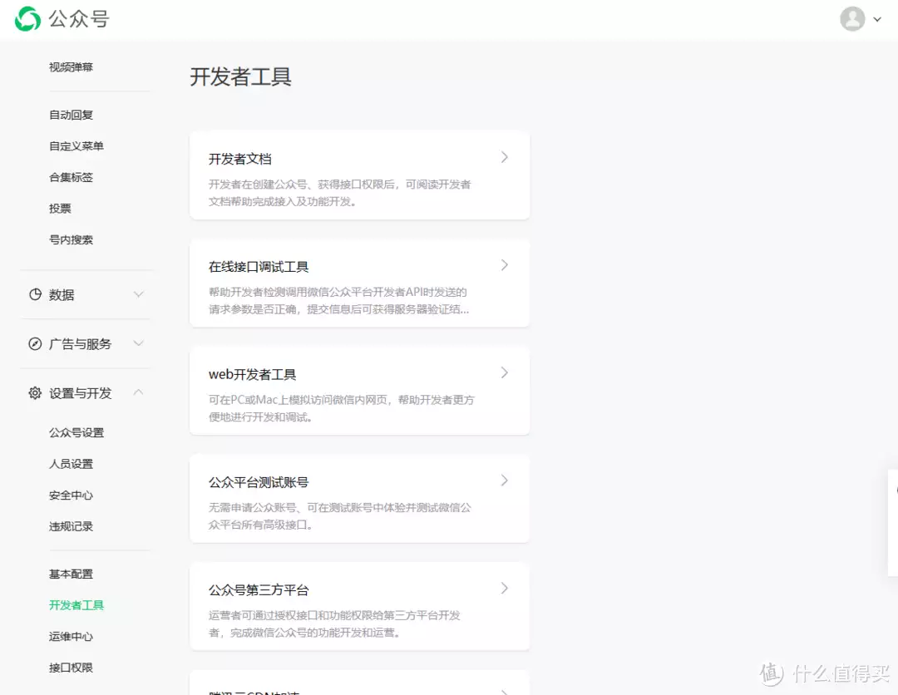898x695 pixels.
Task: Open 接口权限 in the sidebar
Action: [71, 668]
